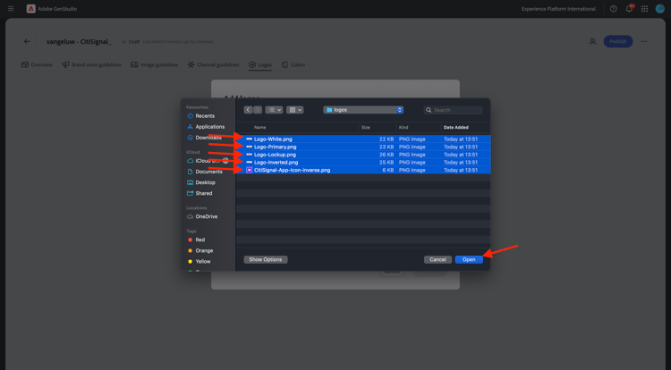Sort files by Size column
Image resolution: width=671 pixels, height=370 pixels.
click(365, 127)
